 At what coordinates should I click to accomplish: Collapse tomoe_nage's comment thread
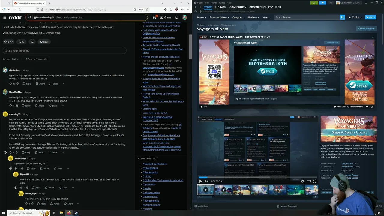(10, 169)
